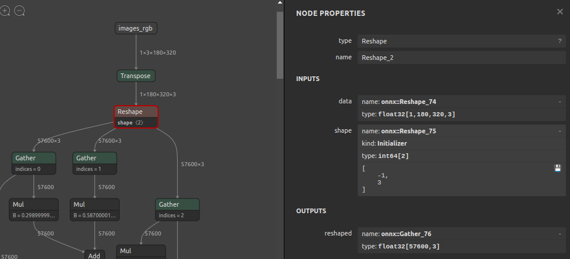Click the shape attribute on Reshape node
This screenshot has height=259, width=570.
tap(130, 123)
